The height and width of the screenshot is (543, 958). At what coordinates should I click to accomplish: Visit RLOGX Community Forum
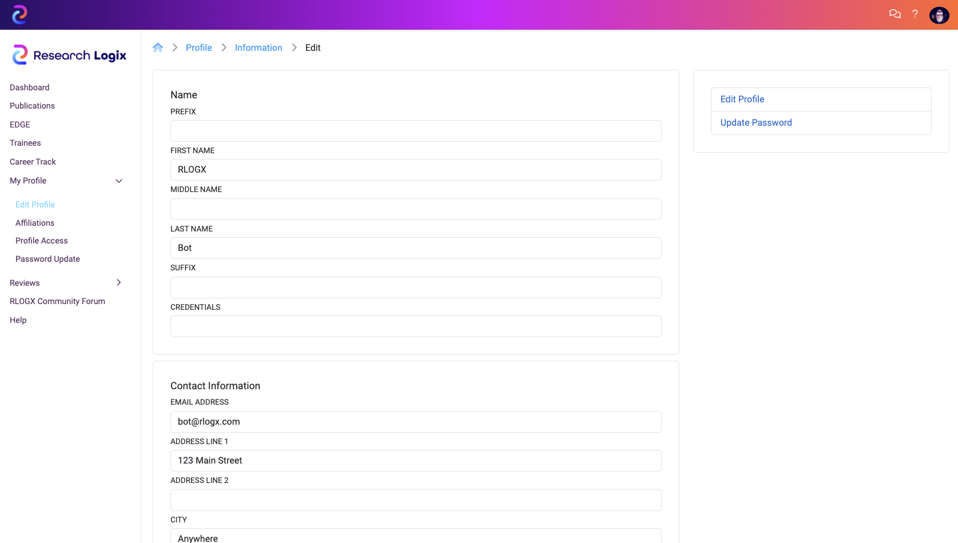coord(57,301)
